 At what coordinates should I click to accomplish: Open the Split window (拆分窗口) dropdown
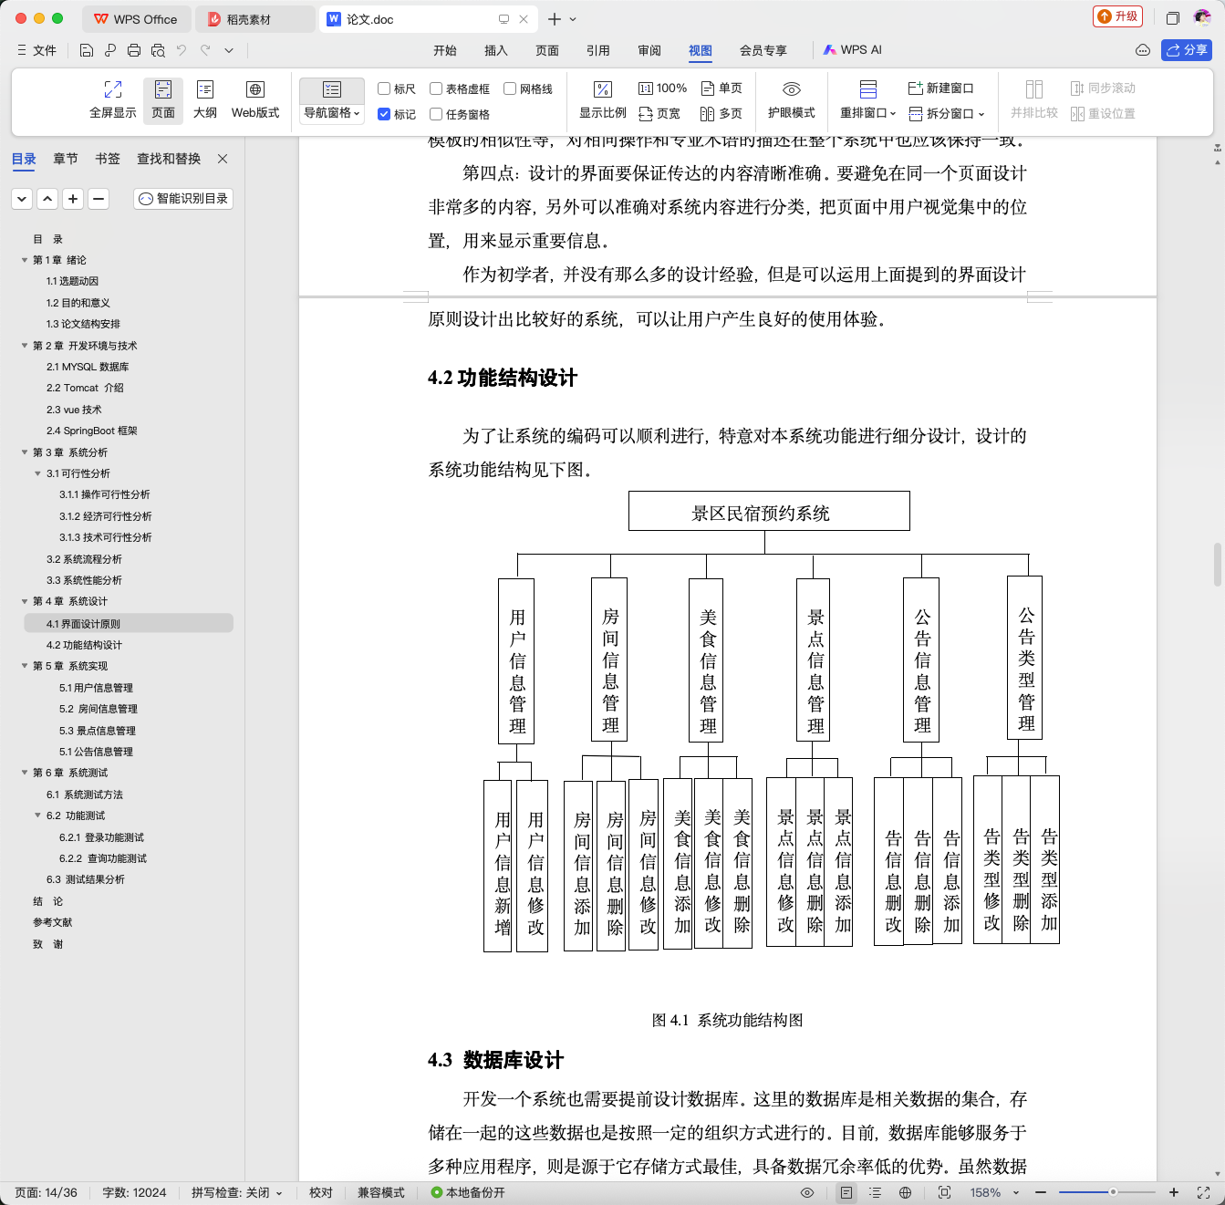click(947, 114)
